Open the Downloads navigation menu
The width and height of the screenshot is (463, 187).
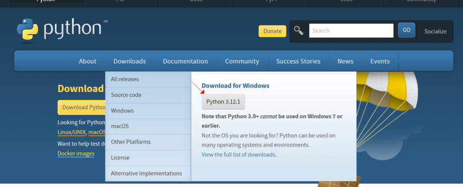point(130,61)
